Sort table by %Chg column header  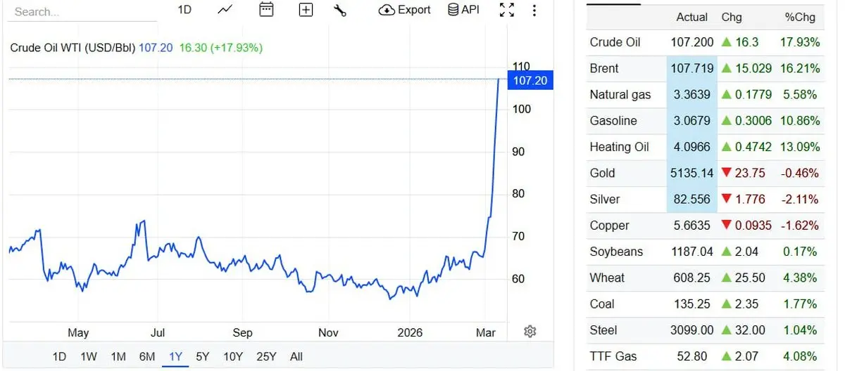point(800,17)
